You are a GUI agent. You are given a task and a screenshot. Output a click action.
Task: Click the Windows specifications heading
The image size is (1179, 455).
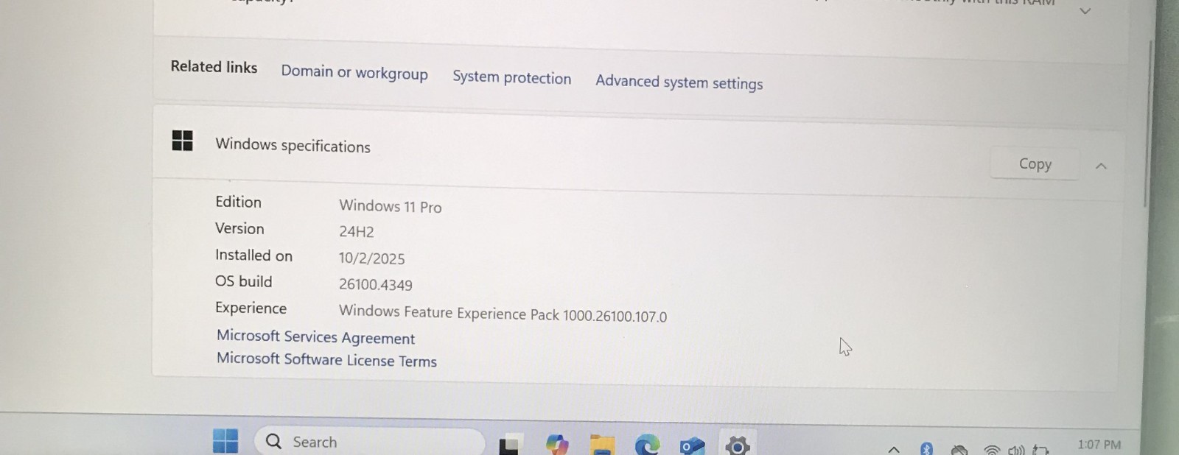click(x=293, y=145)
